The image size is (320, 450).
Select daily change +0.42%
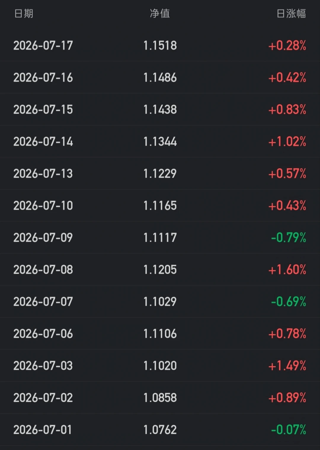[x=287, y=78]
